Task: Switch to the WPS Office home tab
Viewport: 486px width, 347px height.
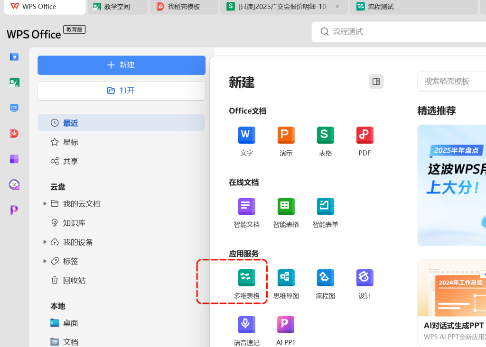Action: pos(45,7)
